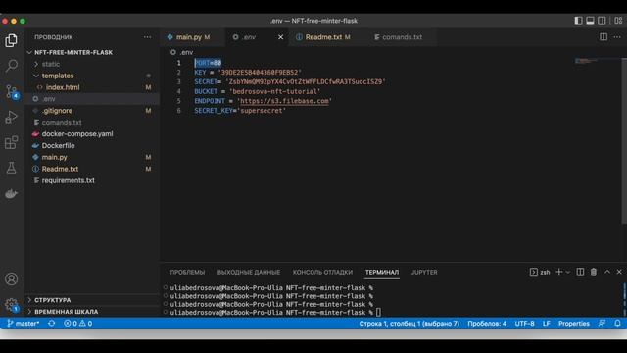Collapse the templates folder
This screenshot has height=353, width=627.
pyautogui.click(x=92, y=76)
